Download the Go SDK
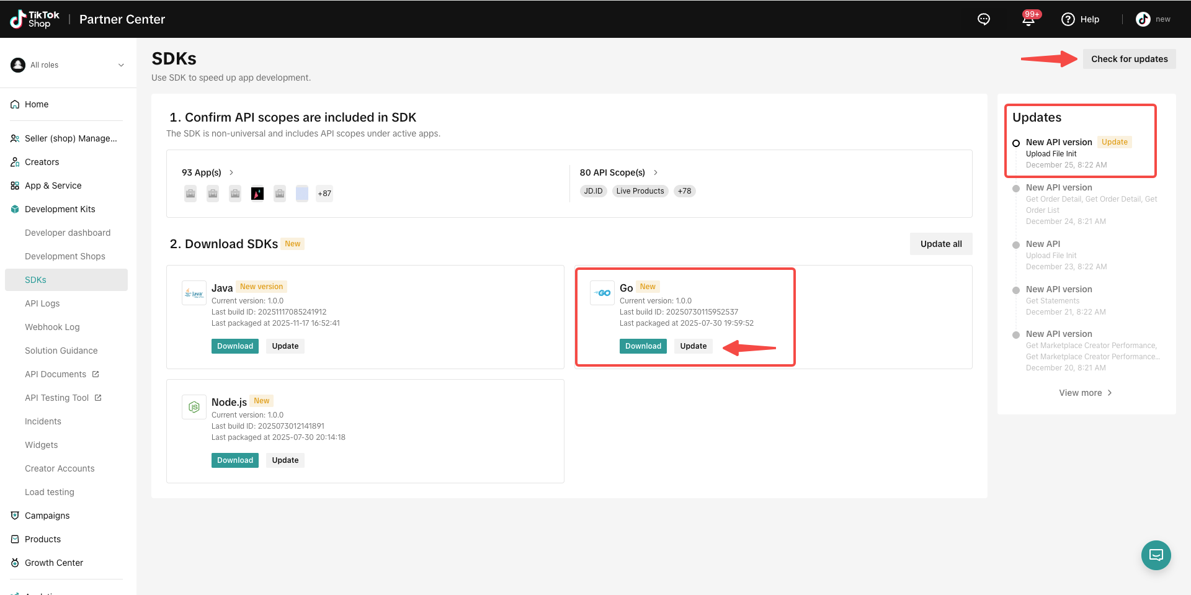 point(643,346)
